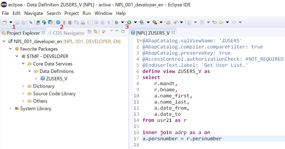The image size is (285, 149).
Task: Click the blue Check ABAP object icon
Action: point(58,22)
